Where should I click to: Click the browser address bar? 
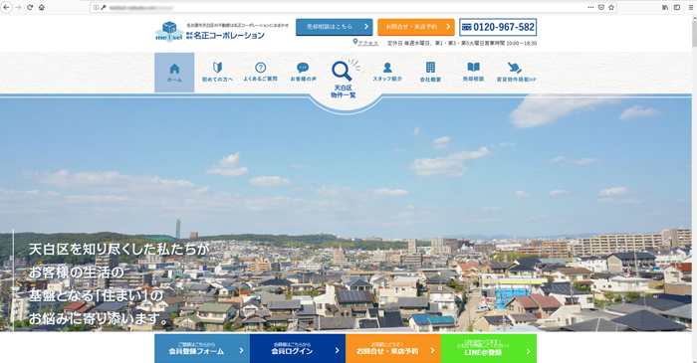click(x=338, y=7)
